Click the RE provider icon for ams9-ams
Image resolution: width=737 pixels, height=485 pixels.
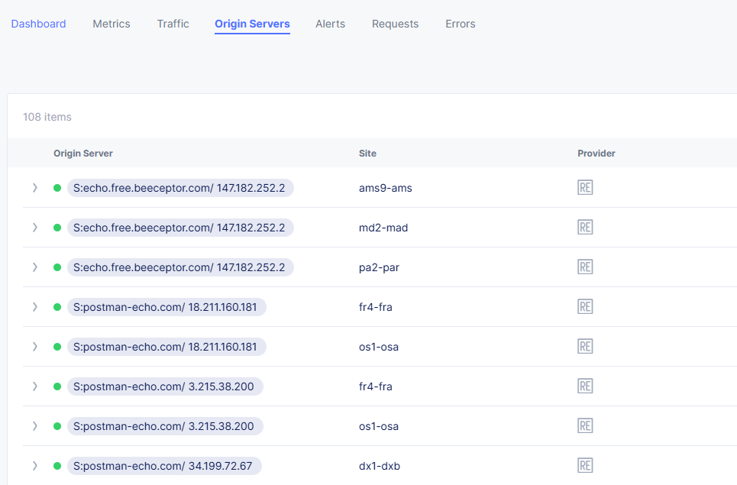585,187
